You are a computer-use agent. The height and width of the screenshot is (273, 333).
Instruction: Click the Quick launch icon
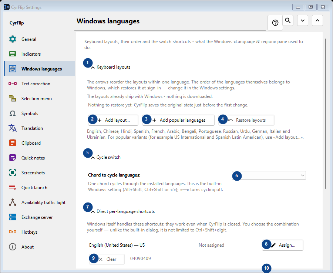(x=13, y=187)
